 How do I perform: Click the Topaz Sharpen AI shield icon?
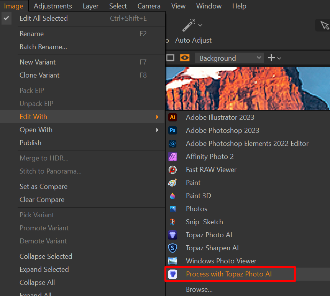[172, 248]
